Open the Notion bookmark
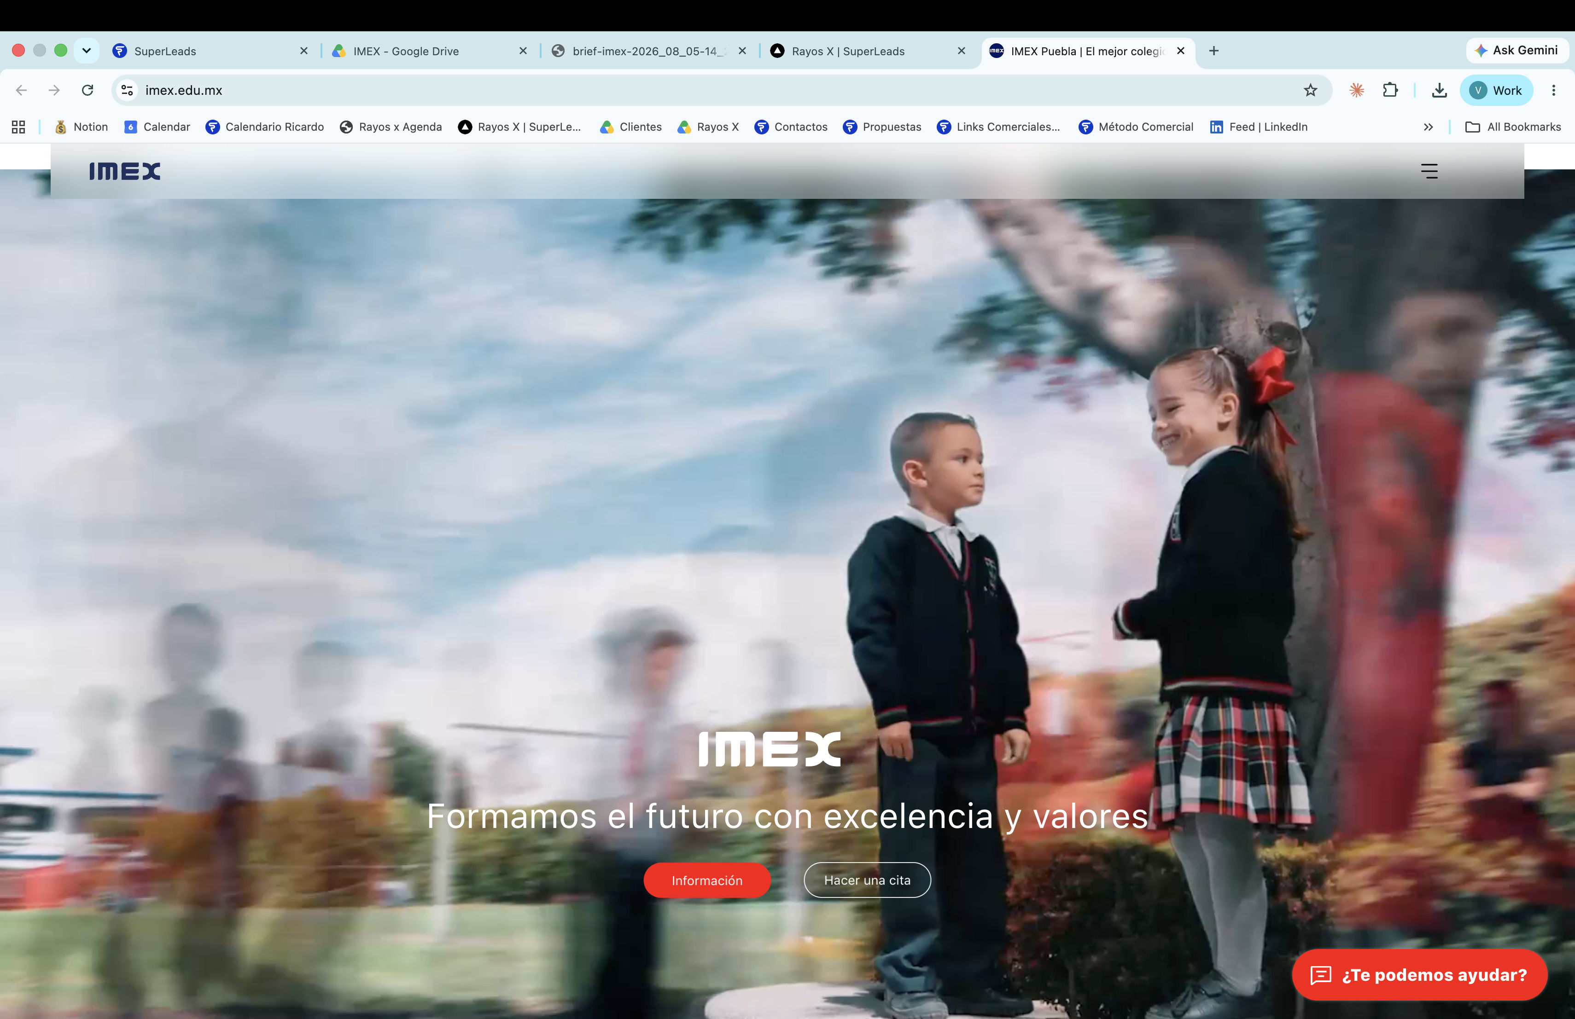1575x1019 pixels. 81,127
